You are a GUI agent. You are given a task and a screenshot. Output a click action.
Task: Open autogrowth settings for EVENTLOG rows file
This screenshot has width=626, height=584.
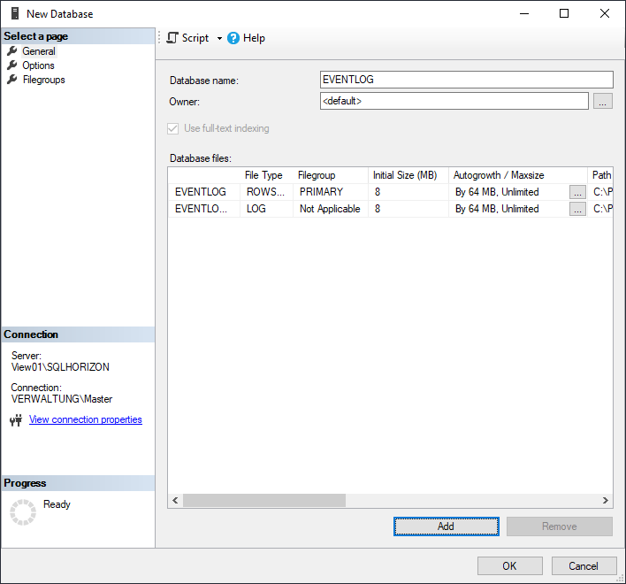577,192
